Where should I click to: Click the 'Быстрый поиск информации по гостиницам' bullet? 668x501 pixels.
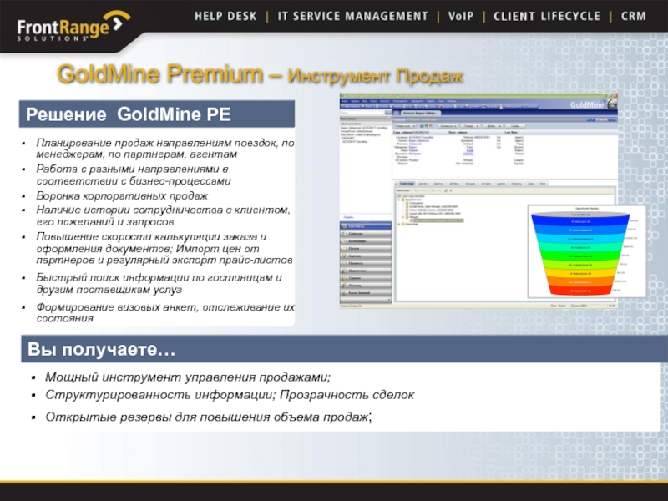point(159,283)
